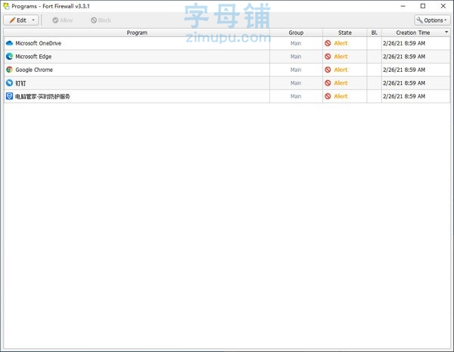Select the Microsoft Edge row name
The height and width of the screenshot is (352, 454).
[33, 57]
